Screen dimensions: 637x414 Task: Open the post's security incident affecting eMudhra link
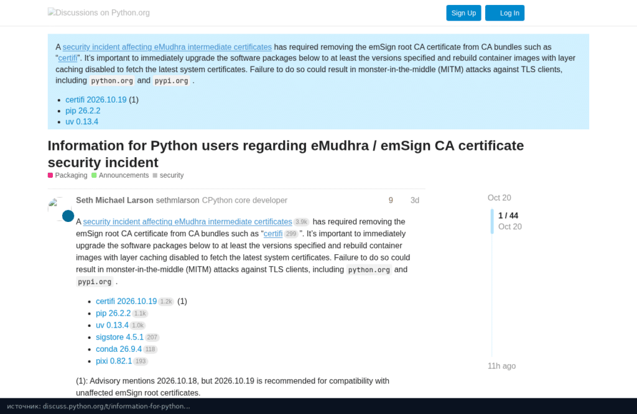pos(187,222)
